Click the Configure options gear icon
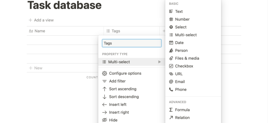 click(104, 73)
